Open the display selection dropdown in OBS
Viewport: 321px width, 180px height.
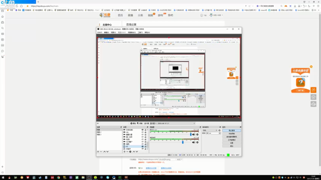[173, 123]
